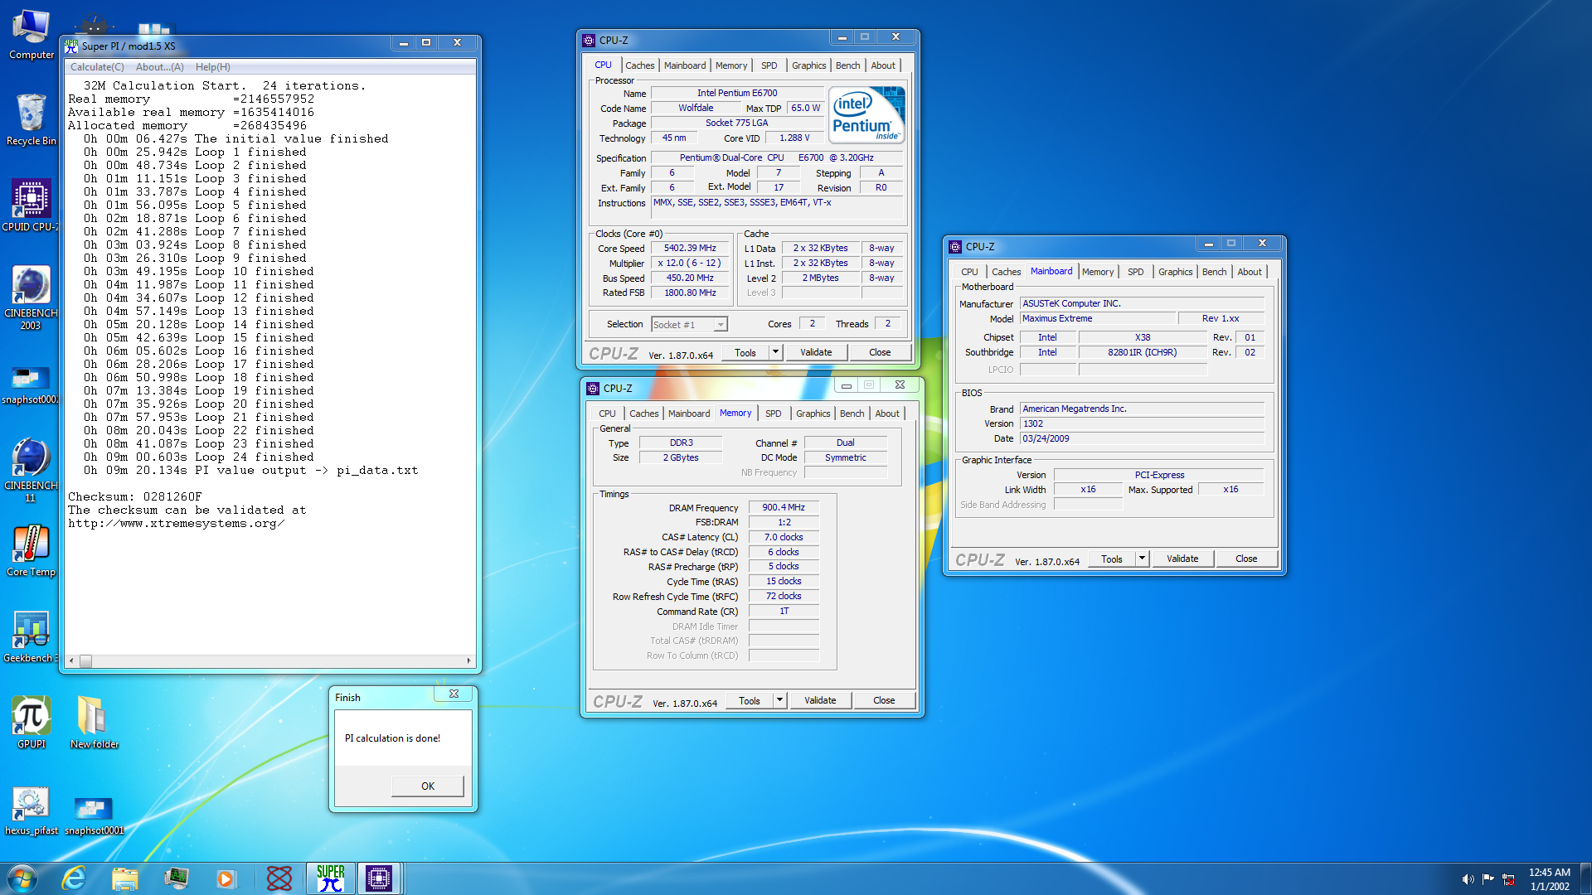Open the Computer desktop icon

pyautogui.click(x=32, y=34)
